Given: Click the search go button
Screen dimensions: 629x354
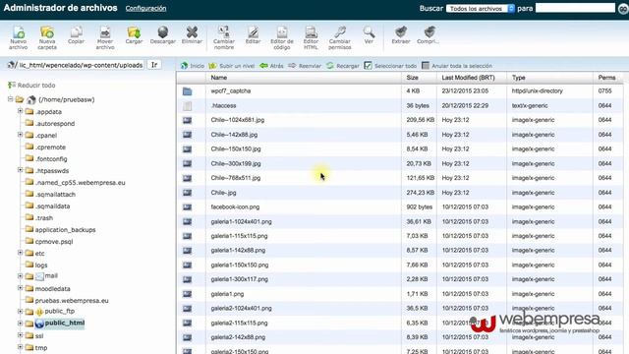Looking at the screenshot, I should click(623, 9).
